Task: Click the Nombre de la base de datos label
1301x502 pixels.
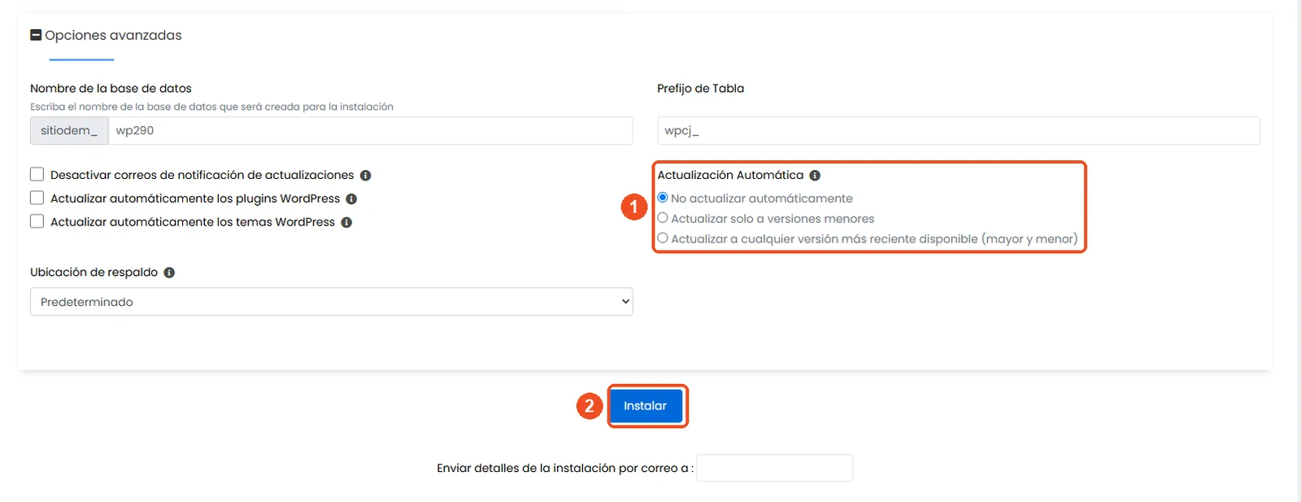Action: click(111, 88)
